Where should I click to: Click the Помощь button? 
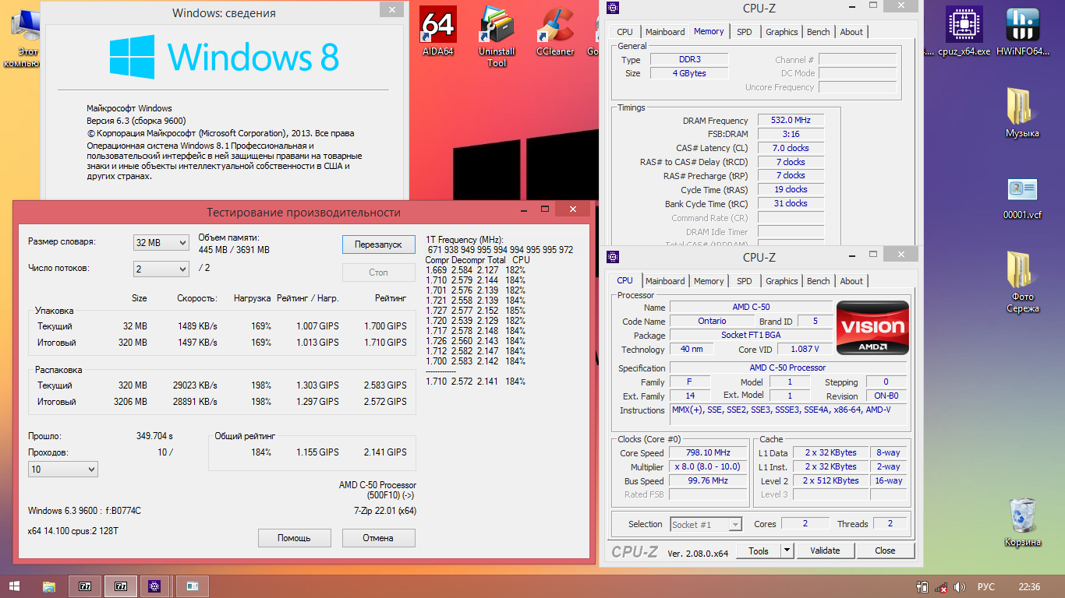tap(294, 538)
